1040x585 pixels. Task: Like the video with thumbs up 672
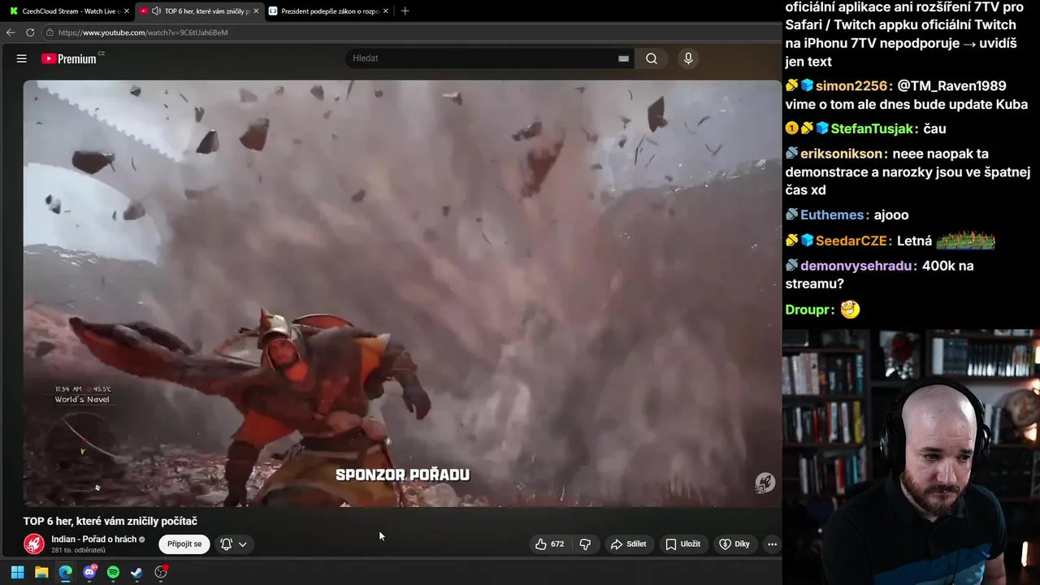pyautogui.click(x=550, y=544)
